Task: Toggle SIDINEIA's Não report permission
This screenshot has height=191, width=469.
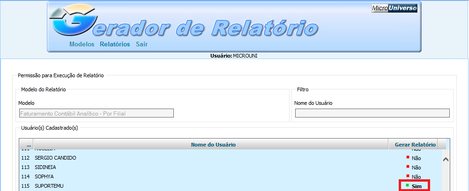Action: click(x=416, y=168)
